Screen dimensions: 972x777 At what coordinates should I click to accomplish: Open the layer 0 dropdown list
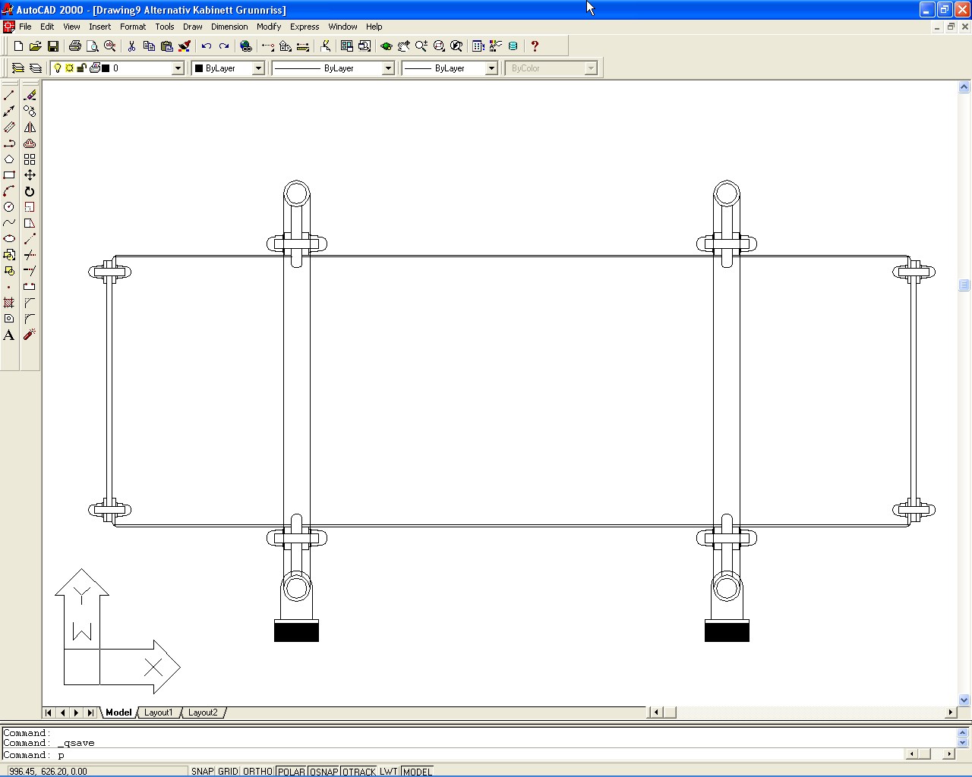click(178, 68)
